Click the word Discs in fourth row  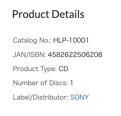point(58,83)
